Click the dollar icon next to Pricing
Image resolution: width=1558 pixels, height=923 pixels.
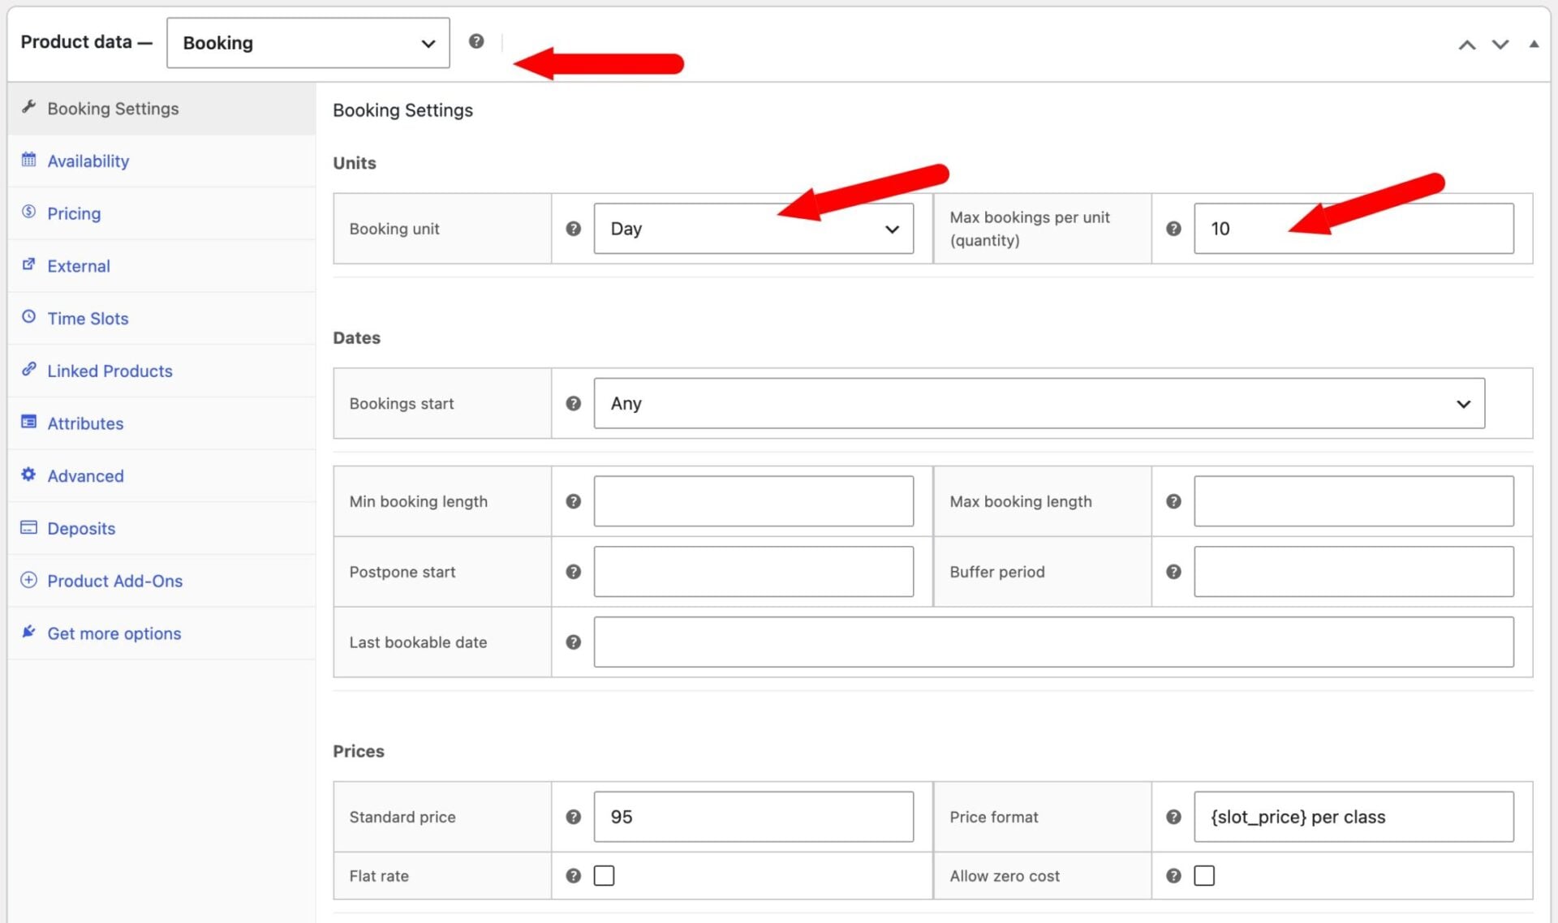click(28, 212)
